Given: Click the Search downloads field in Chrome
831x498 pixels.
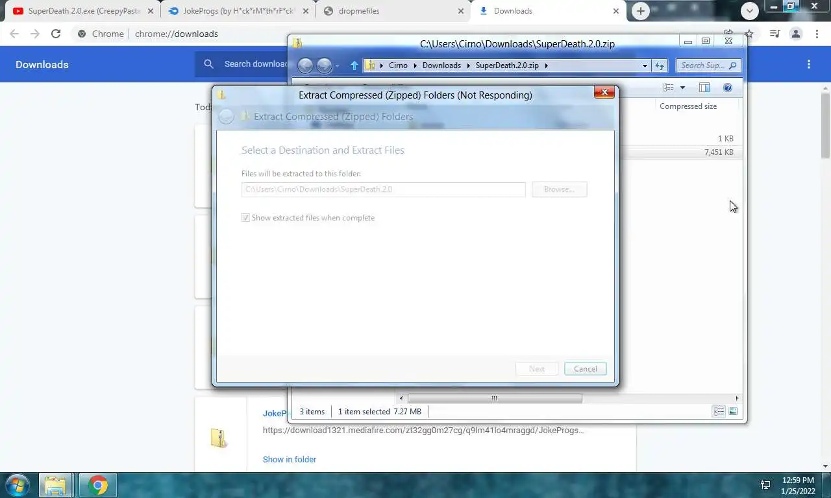Looking at the screenshot, I should tap(256, 64).
